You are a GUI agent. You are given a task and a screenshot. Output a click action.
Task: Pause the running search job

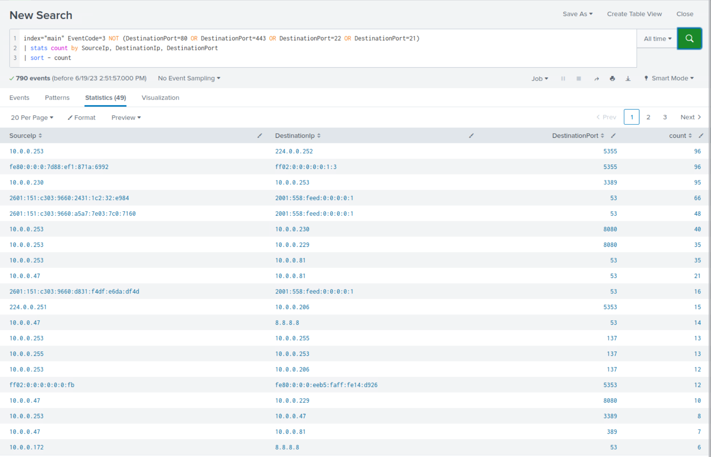[563, 78]
